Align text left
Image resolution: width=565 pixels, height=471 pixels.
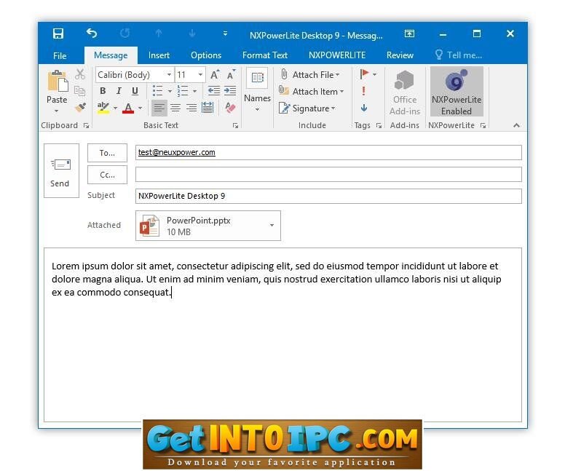[x=159, y=108]
